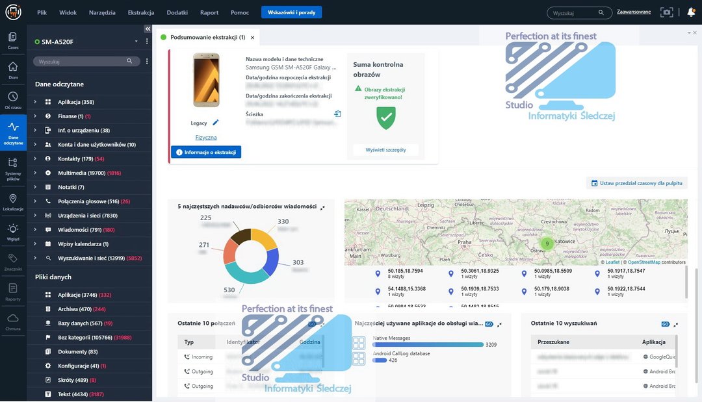Expand Wiadomości (791) tree node
Screen dimensions: 702x402
pyautogui.click(x=35, y=230)
